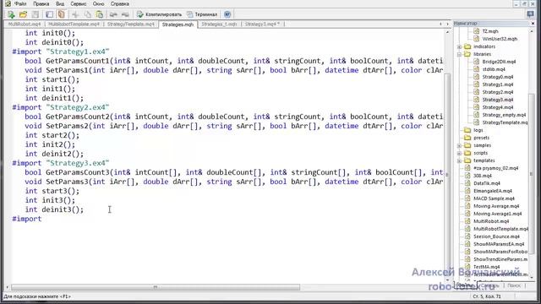Viewport: 541px width, 304px height.
Task: Select Strategy3.mq4 in Navigator
Action: click(x=498, y=100)
